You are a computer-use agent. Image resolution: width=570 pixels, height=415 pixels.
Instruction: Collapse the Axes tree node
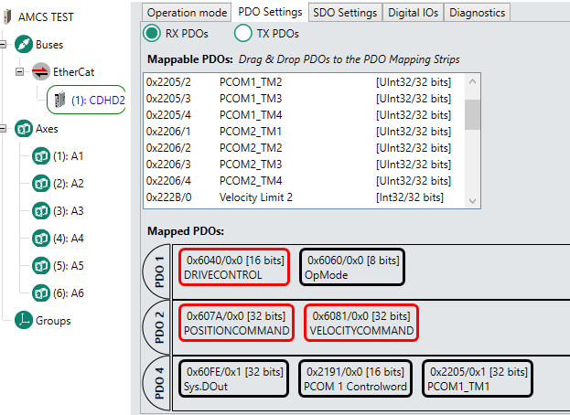click(5, 129)
